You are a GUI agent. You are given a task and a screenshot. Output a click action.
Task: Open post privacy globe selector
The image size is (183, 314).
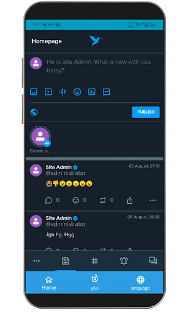34,112
